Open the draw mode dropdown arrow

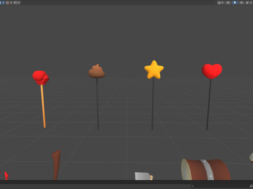pyautogui.click(x=222, y=3)
